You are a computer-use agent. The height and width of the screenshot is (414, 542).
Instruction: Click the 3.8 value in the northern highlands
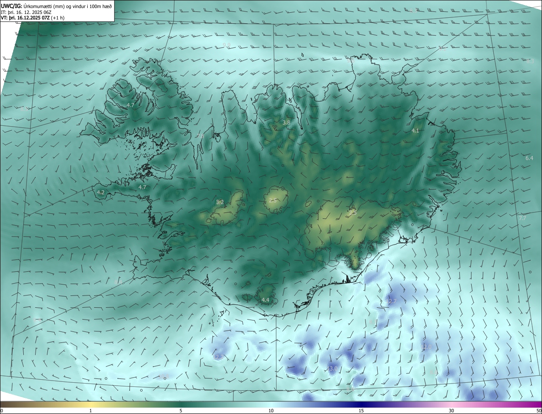point(287,122)
